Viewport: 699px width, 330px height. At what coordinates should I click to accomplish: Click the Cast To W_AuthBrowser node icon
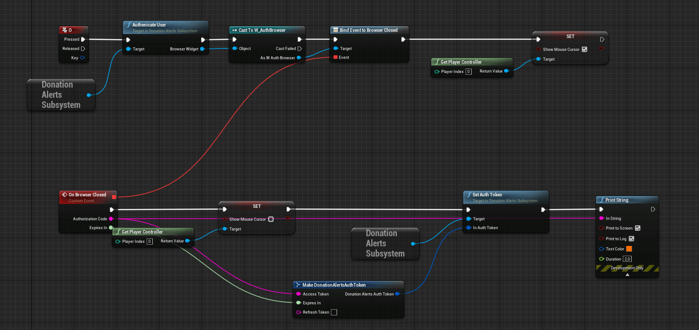(234, 30)
